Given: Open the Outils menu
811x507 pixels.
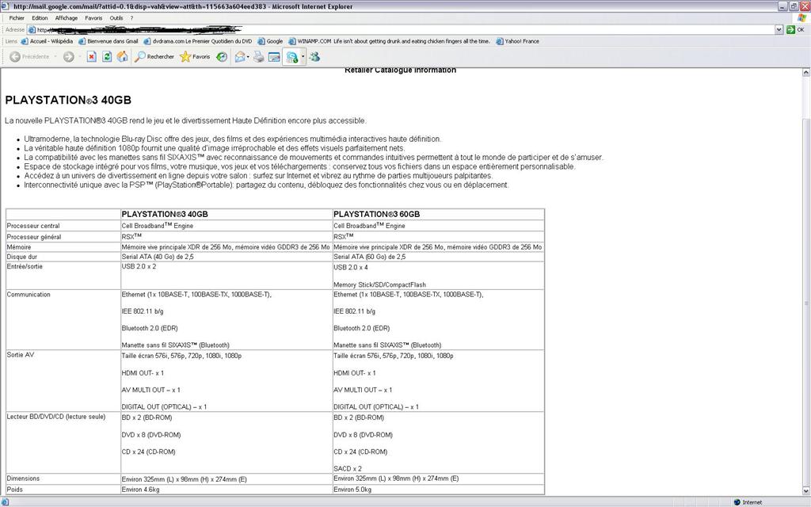Looking at the screenshot, I should (116, 18).
